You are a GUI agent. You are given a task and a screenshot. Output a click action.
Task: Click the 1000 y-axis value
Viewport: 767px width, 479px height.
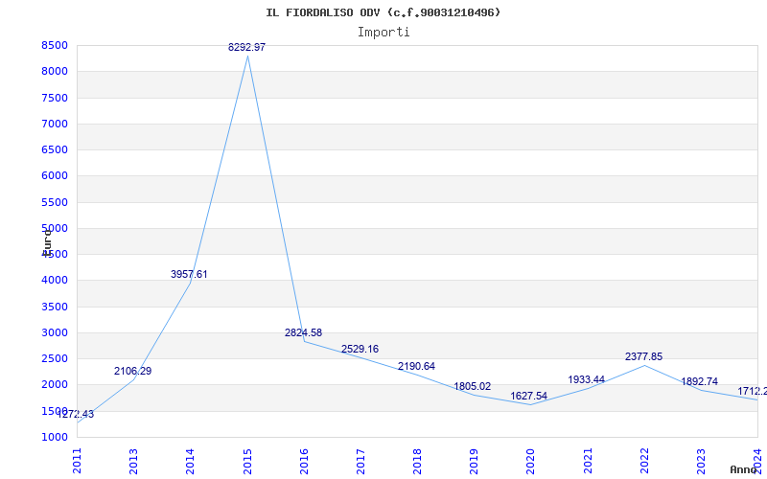[55, 437]
